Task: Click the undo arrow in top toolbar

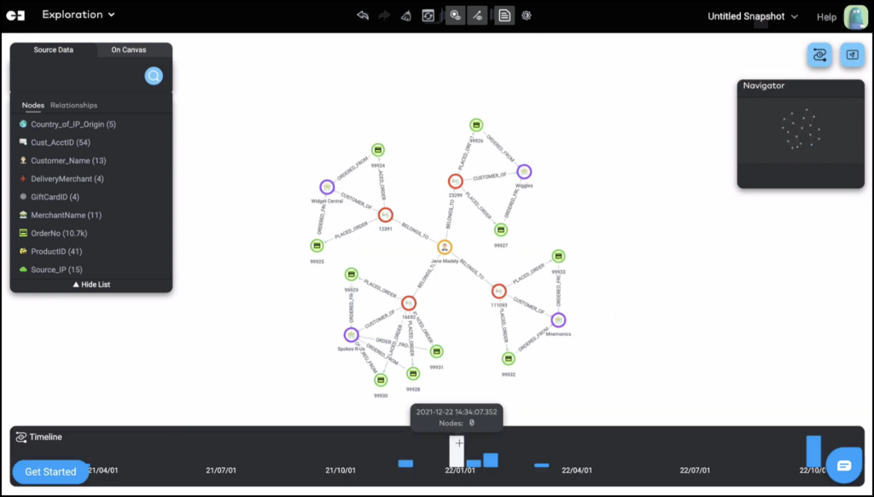Action: click(363, 15)
